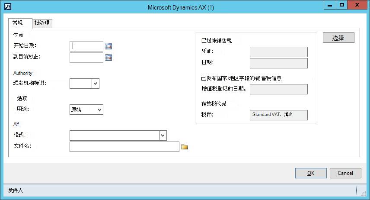The image size is (370, 200).
Task: Click the 已发布国家/地区字段的销售税信息 heading
Action: coord(241,78)
